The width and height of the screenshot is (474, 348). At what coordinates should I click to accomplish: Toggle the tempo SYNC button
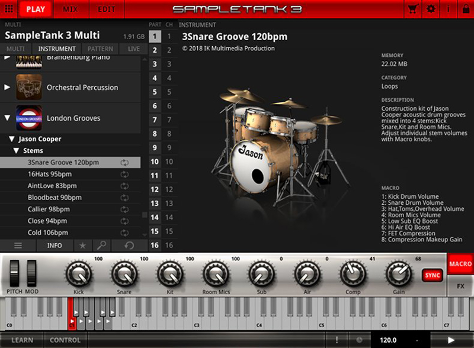tap(433, 275)
